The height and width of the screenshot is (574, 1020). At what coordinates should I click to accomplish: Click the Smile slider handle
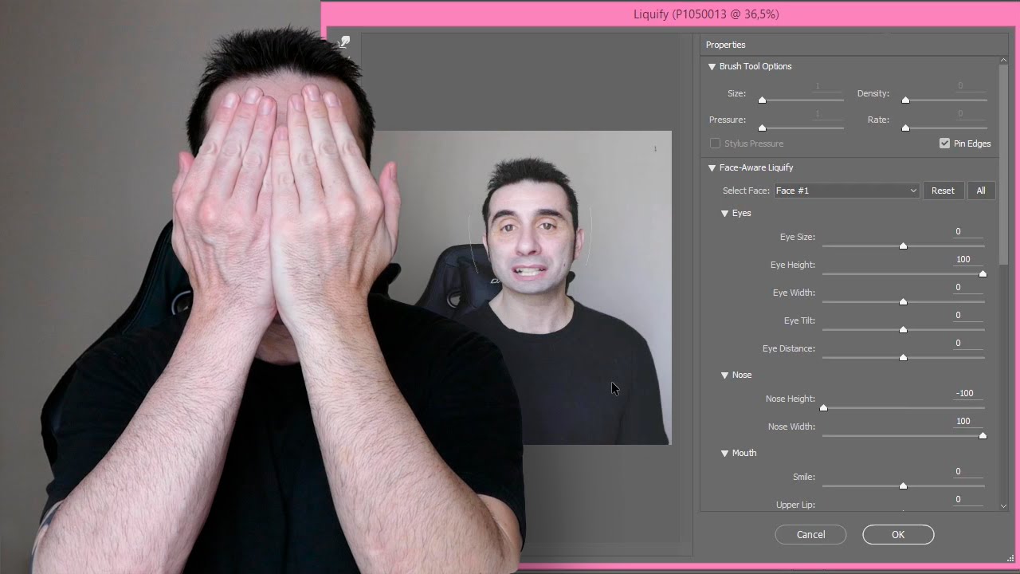click(903, 486)
